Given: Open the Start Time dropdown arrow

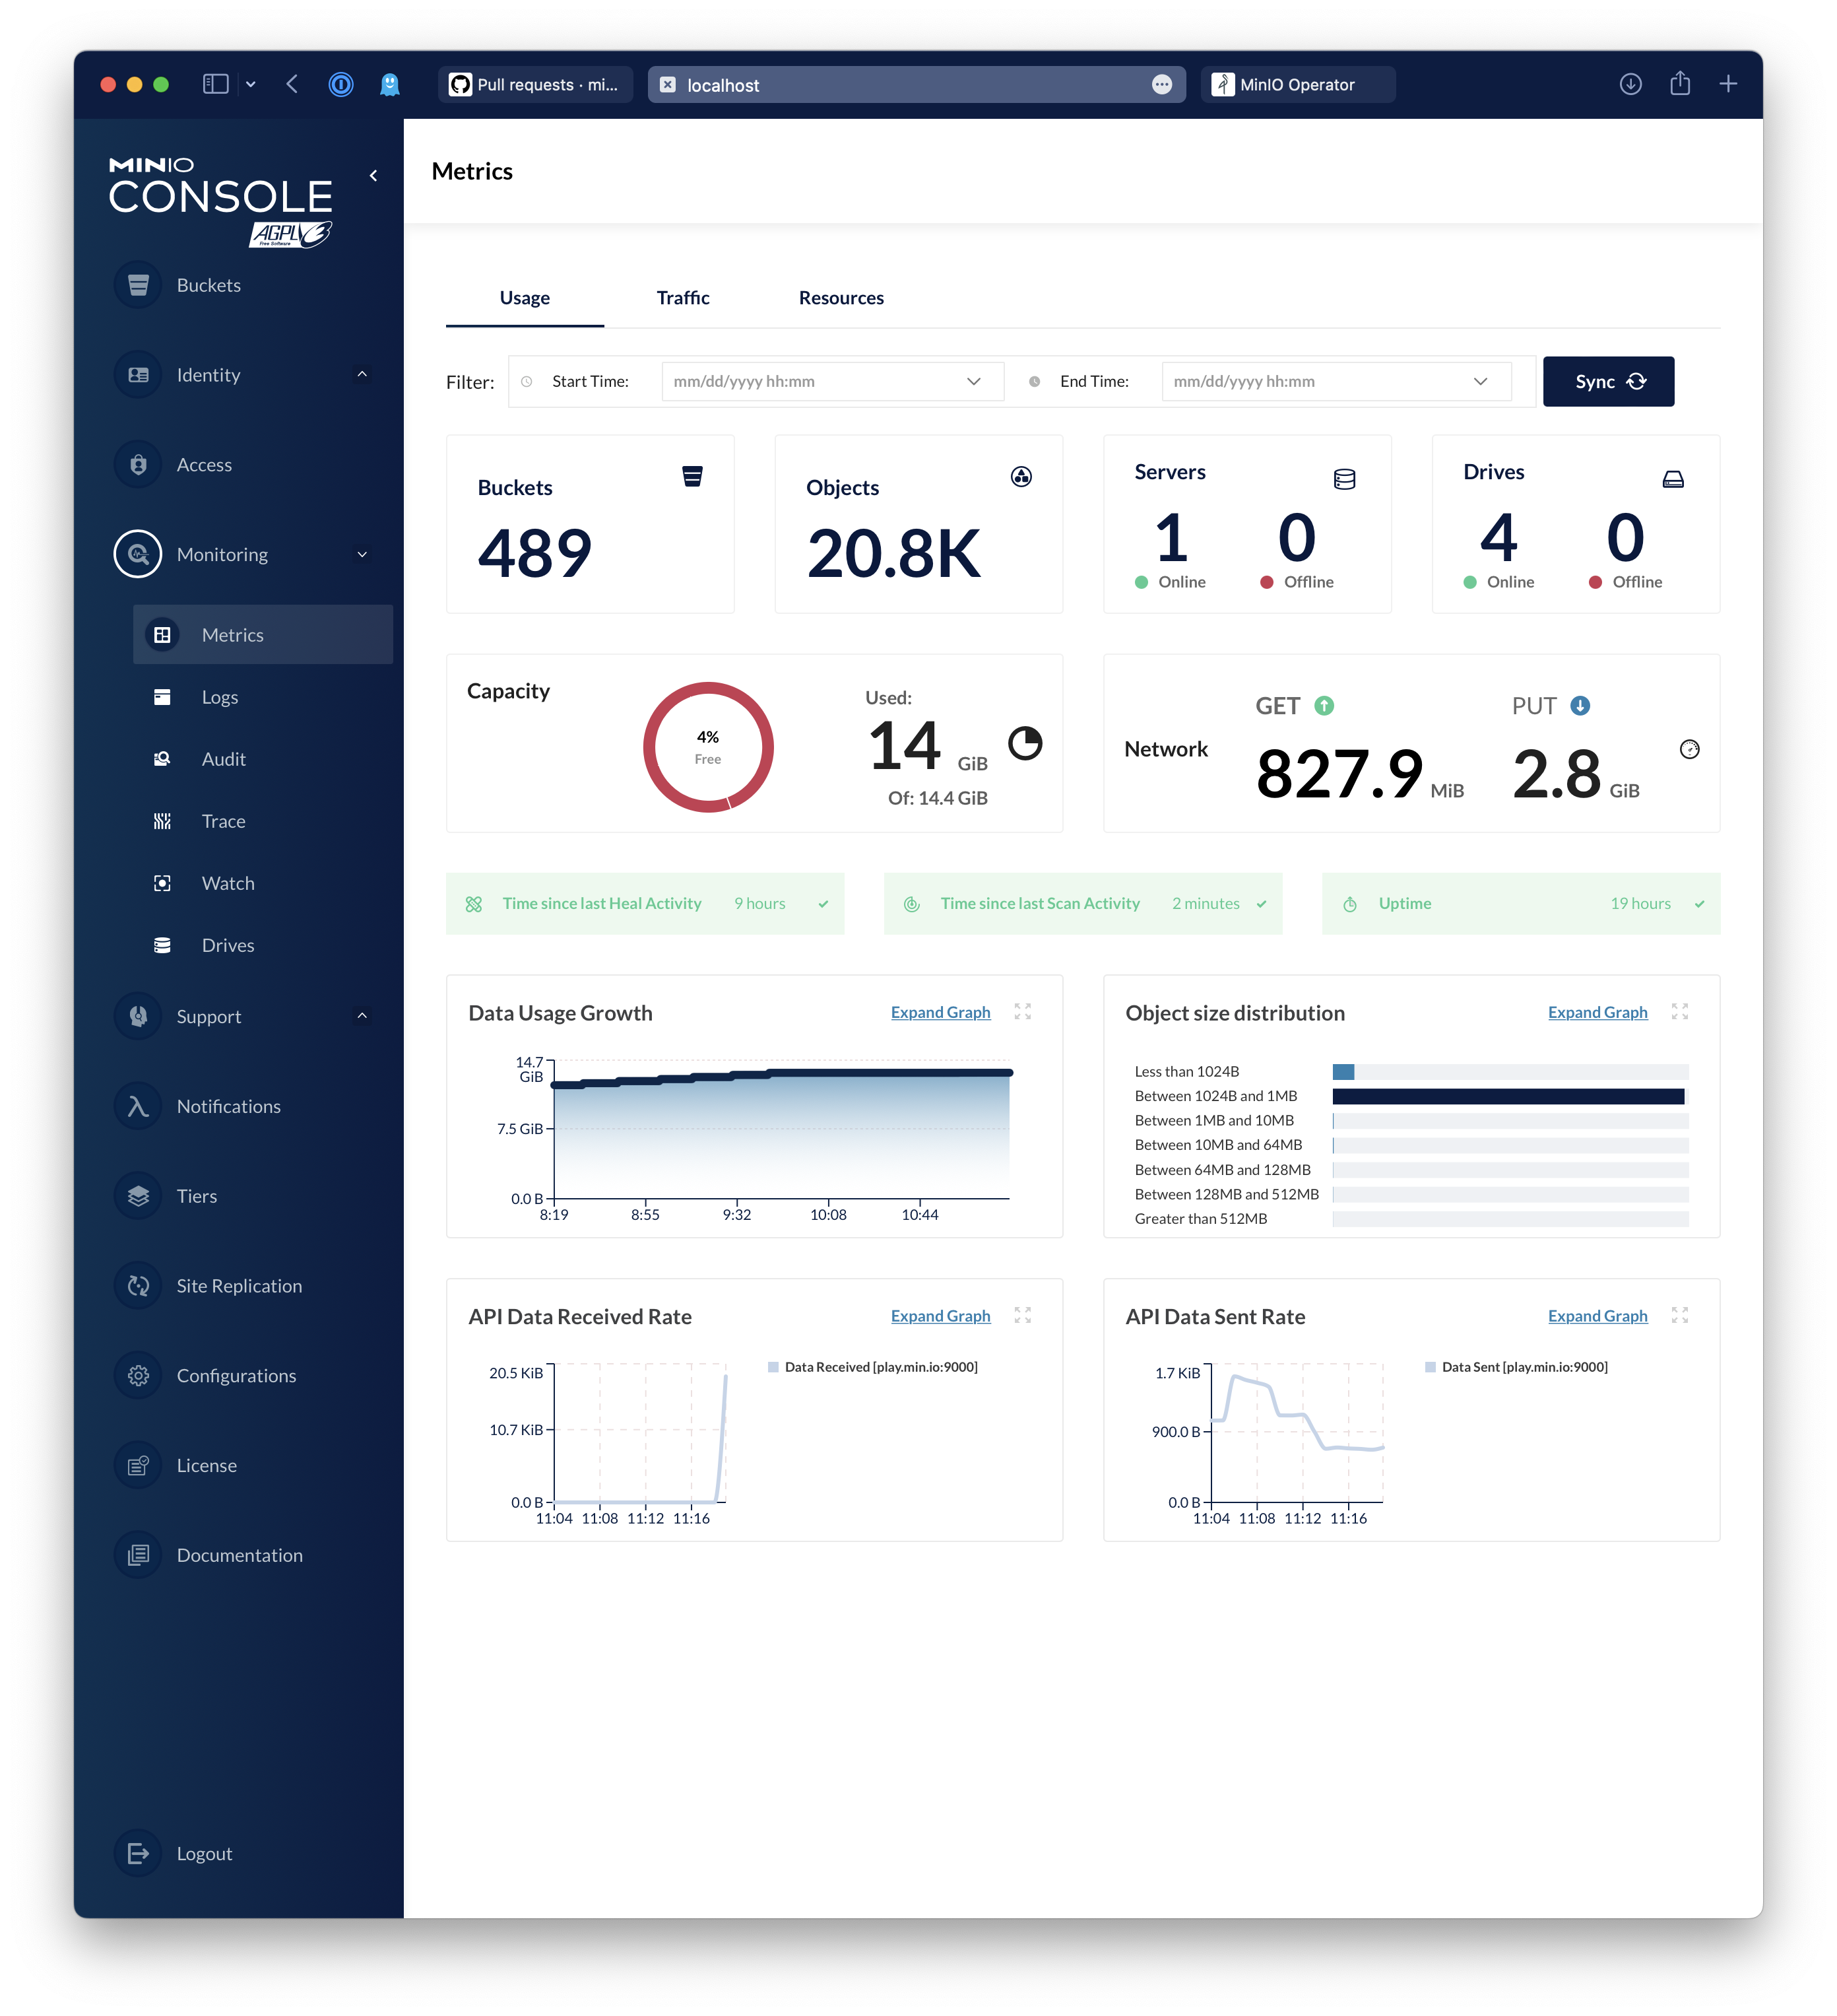Looking at the screenshot, I should pos(973,381).
